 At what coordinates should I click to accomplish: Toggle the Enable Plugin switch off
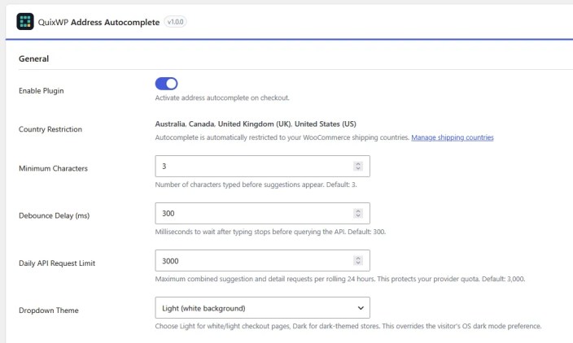(x=166, y=84)
